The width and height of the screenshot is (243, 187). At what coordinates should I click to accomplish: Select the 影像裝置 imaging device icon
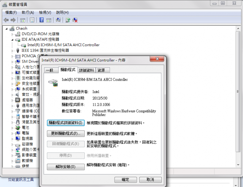pos(18,155)
